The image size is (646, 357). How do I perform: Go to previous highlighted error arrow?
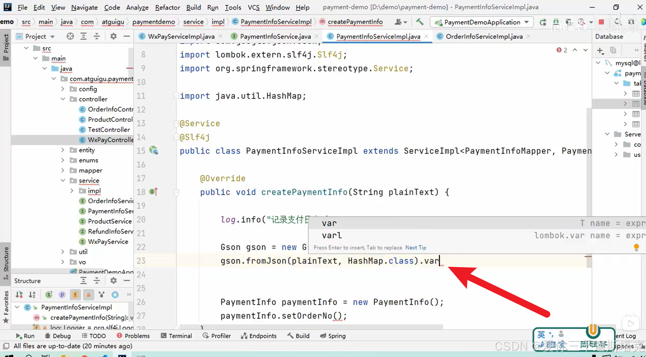coord(575,50)
